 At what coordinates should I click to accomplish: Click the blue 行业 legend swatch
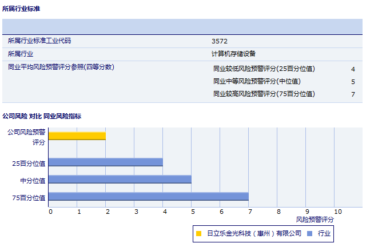(309, 233)
